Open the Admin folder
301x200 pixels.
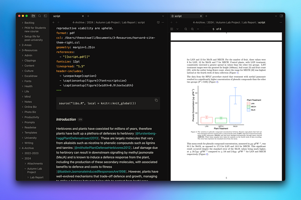click(28, 55)
